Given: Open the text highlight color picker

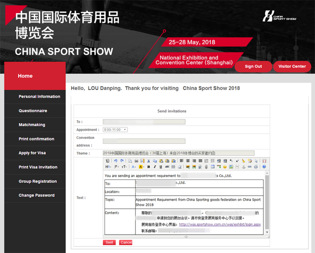Looking at the screenshot, I should click(x=141, y=167).
